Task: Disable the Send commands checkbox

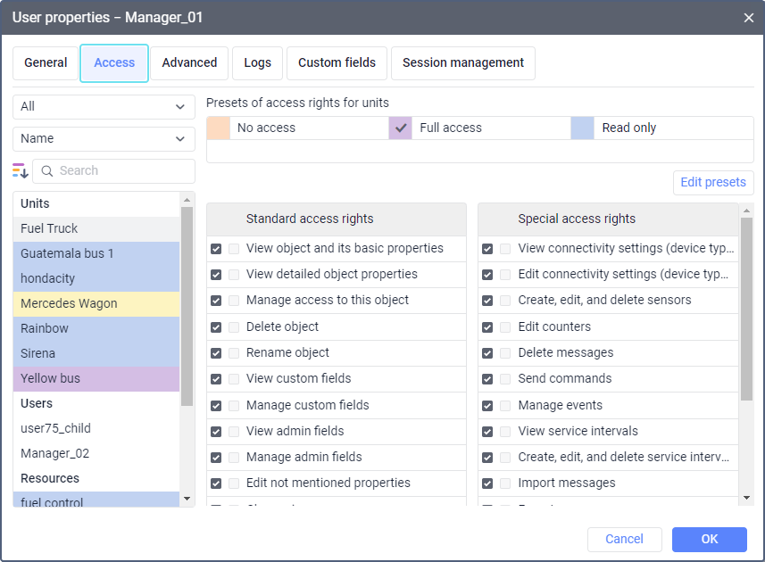Action: [x=487, y=379]
